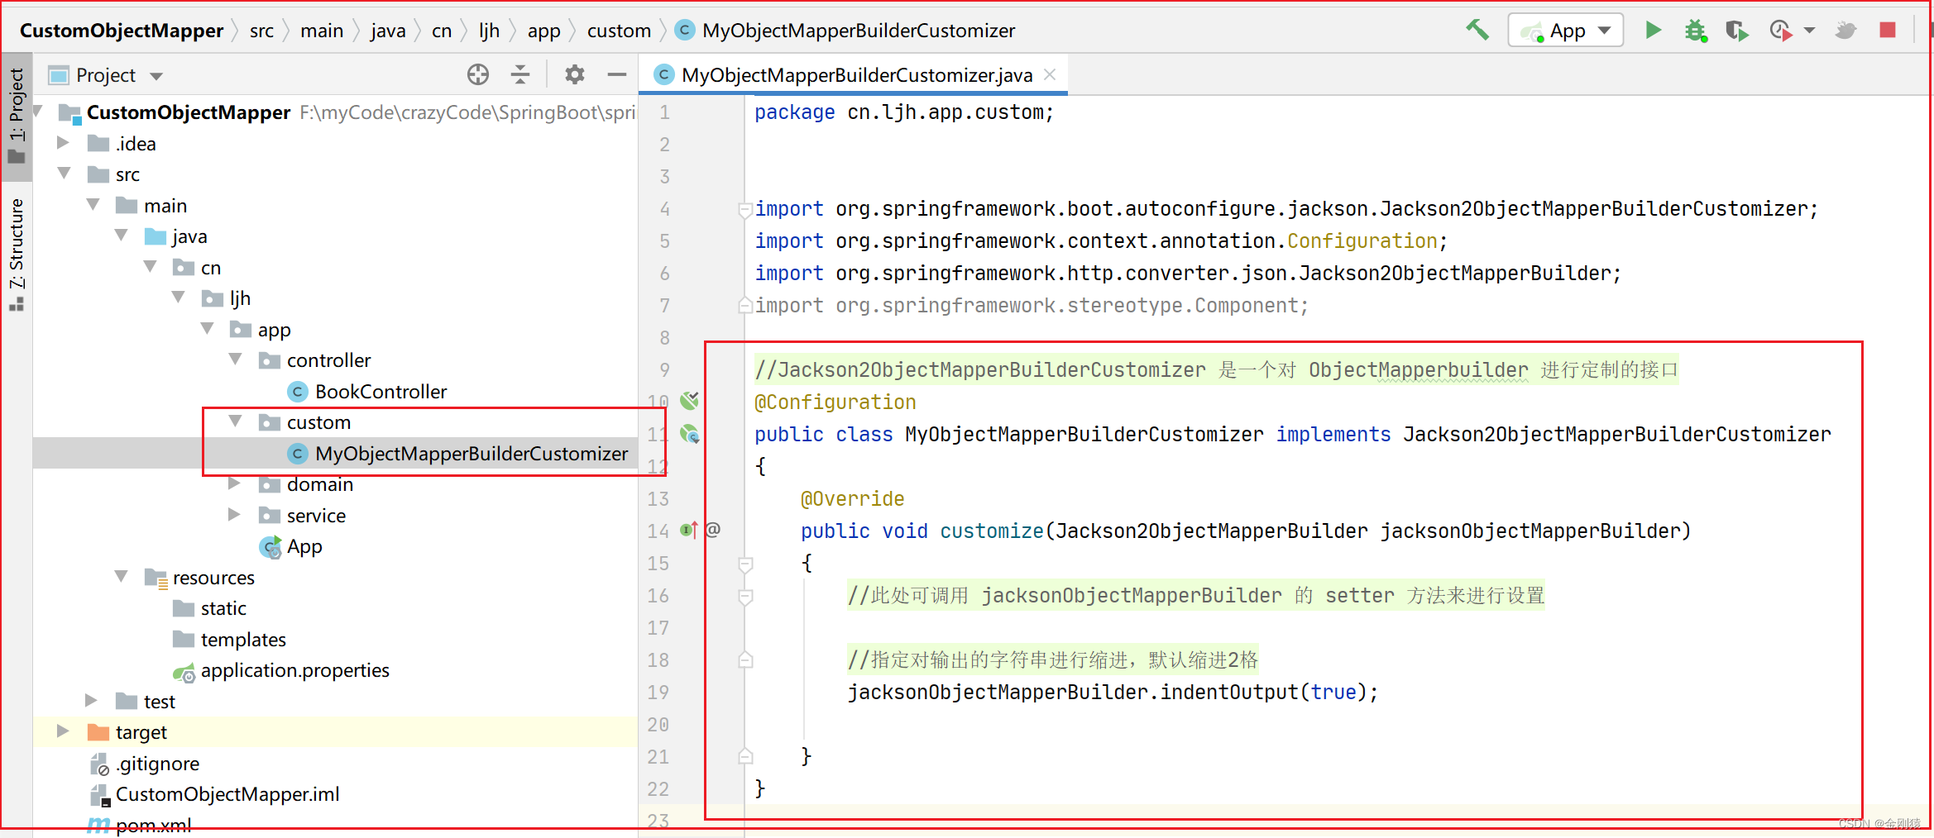Select the templates folder

(x=229, y=639)
